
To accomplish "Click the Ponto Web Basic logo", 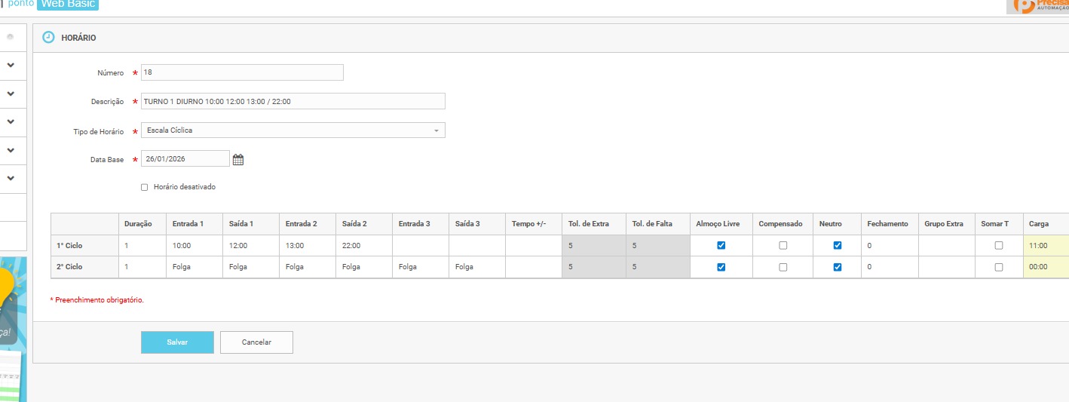I will 53,4.
